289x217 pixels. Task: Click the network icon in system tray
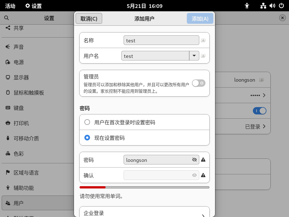click(263, 6)
